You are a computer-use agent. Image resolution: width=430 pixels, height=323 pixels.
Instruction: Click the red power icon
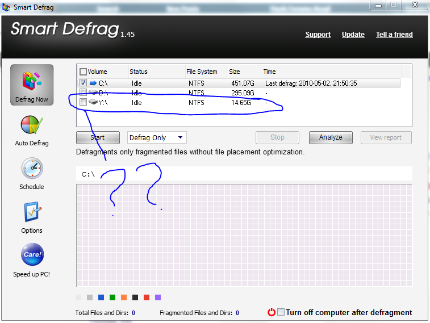[x=271, y=312]
